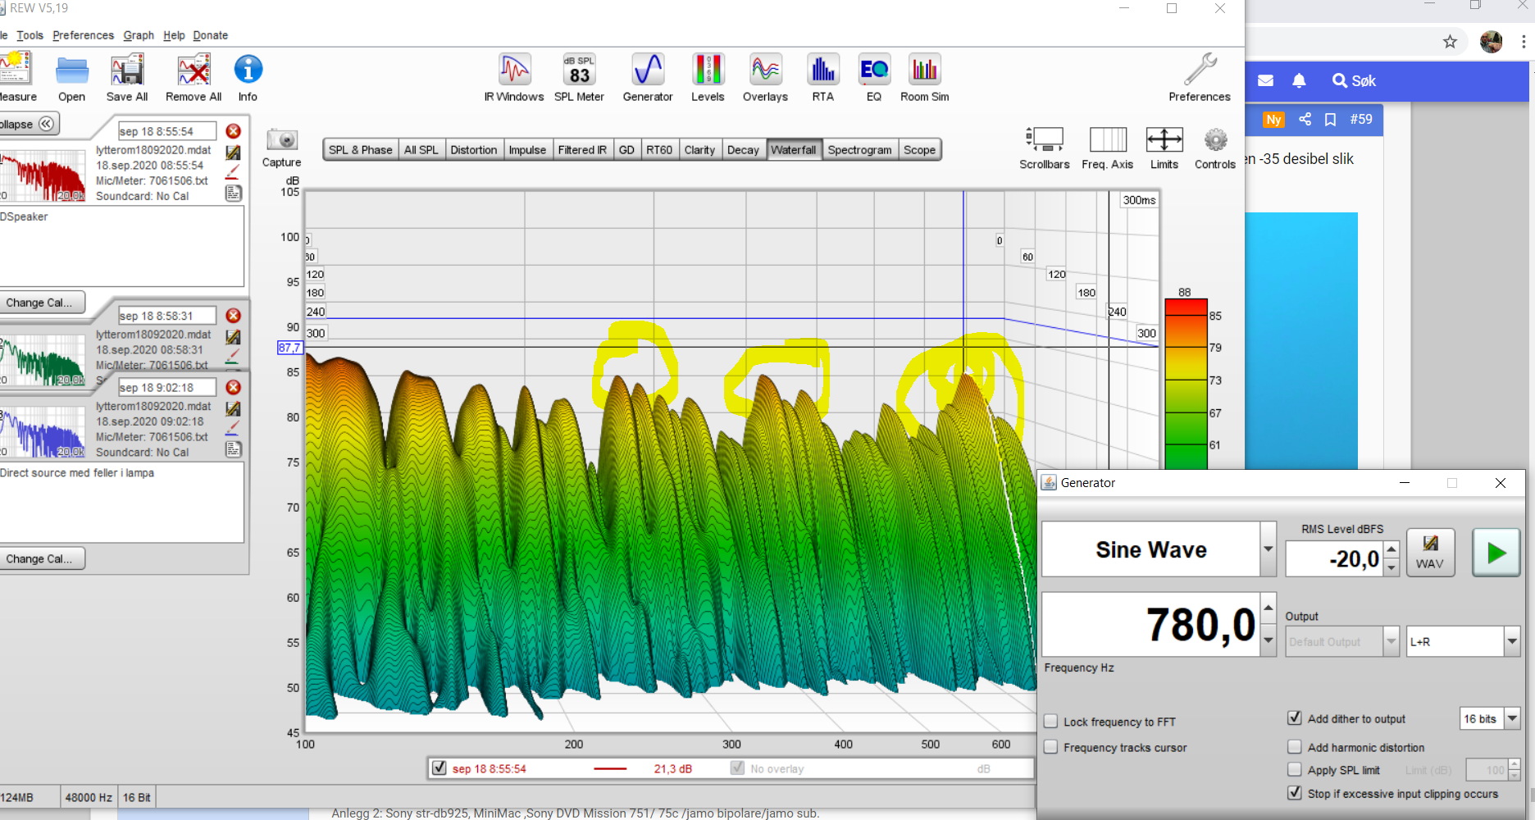1535x820 pixels.
Task: Click the 87,7 dB cursor marker
Action: 289,348
